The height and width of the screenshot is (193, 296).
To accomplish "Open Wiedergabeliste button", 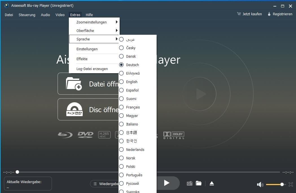I will (x=104, y=184).
